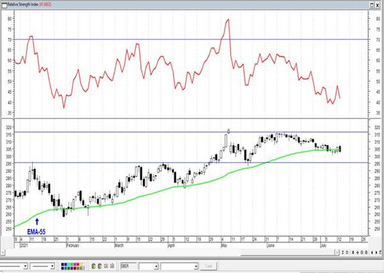The image size is (384, 273).
Task: Click the July label on date axis
Action: click(x=323, y=245)
